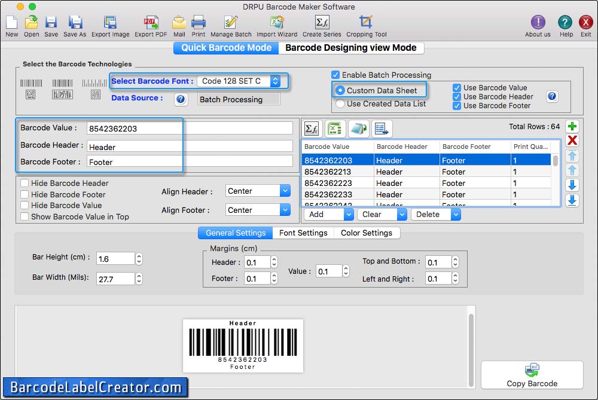This screenshot has height=400, width=598.
Task: Click the Footer margin stepper
Action: point(274,278)
